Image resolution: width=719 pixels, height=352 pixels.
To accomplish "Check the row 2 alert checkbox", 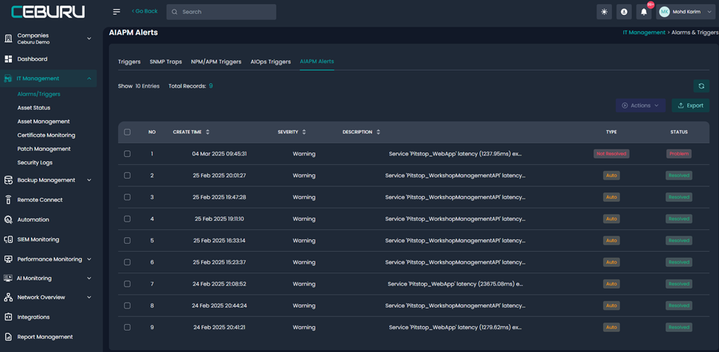I will (x=127, y=175).
